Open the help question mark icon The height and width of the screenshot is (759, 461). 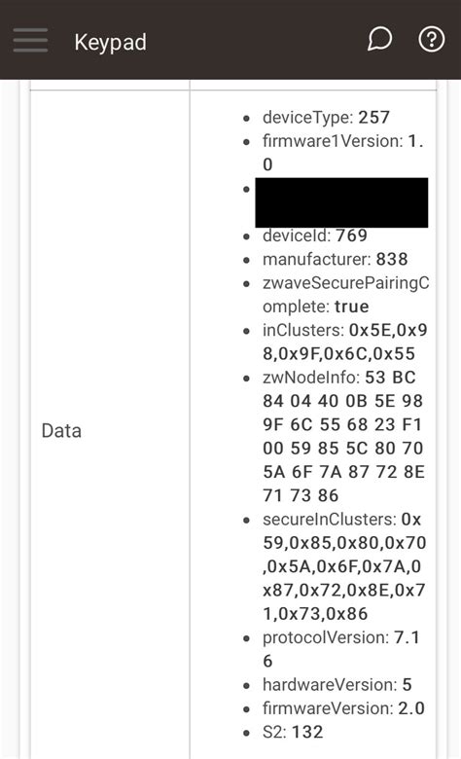click(431, 39)
